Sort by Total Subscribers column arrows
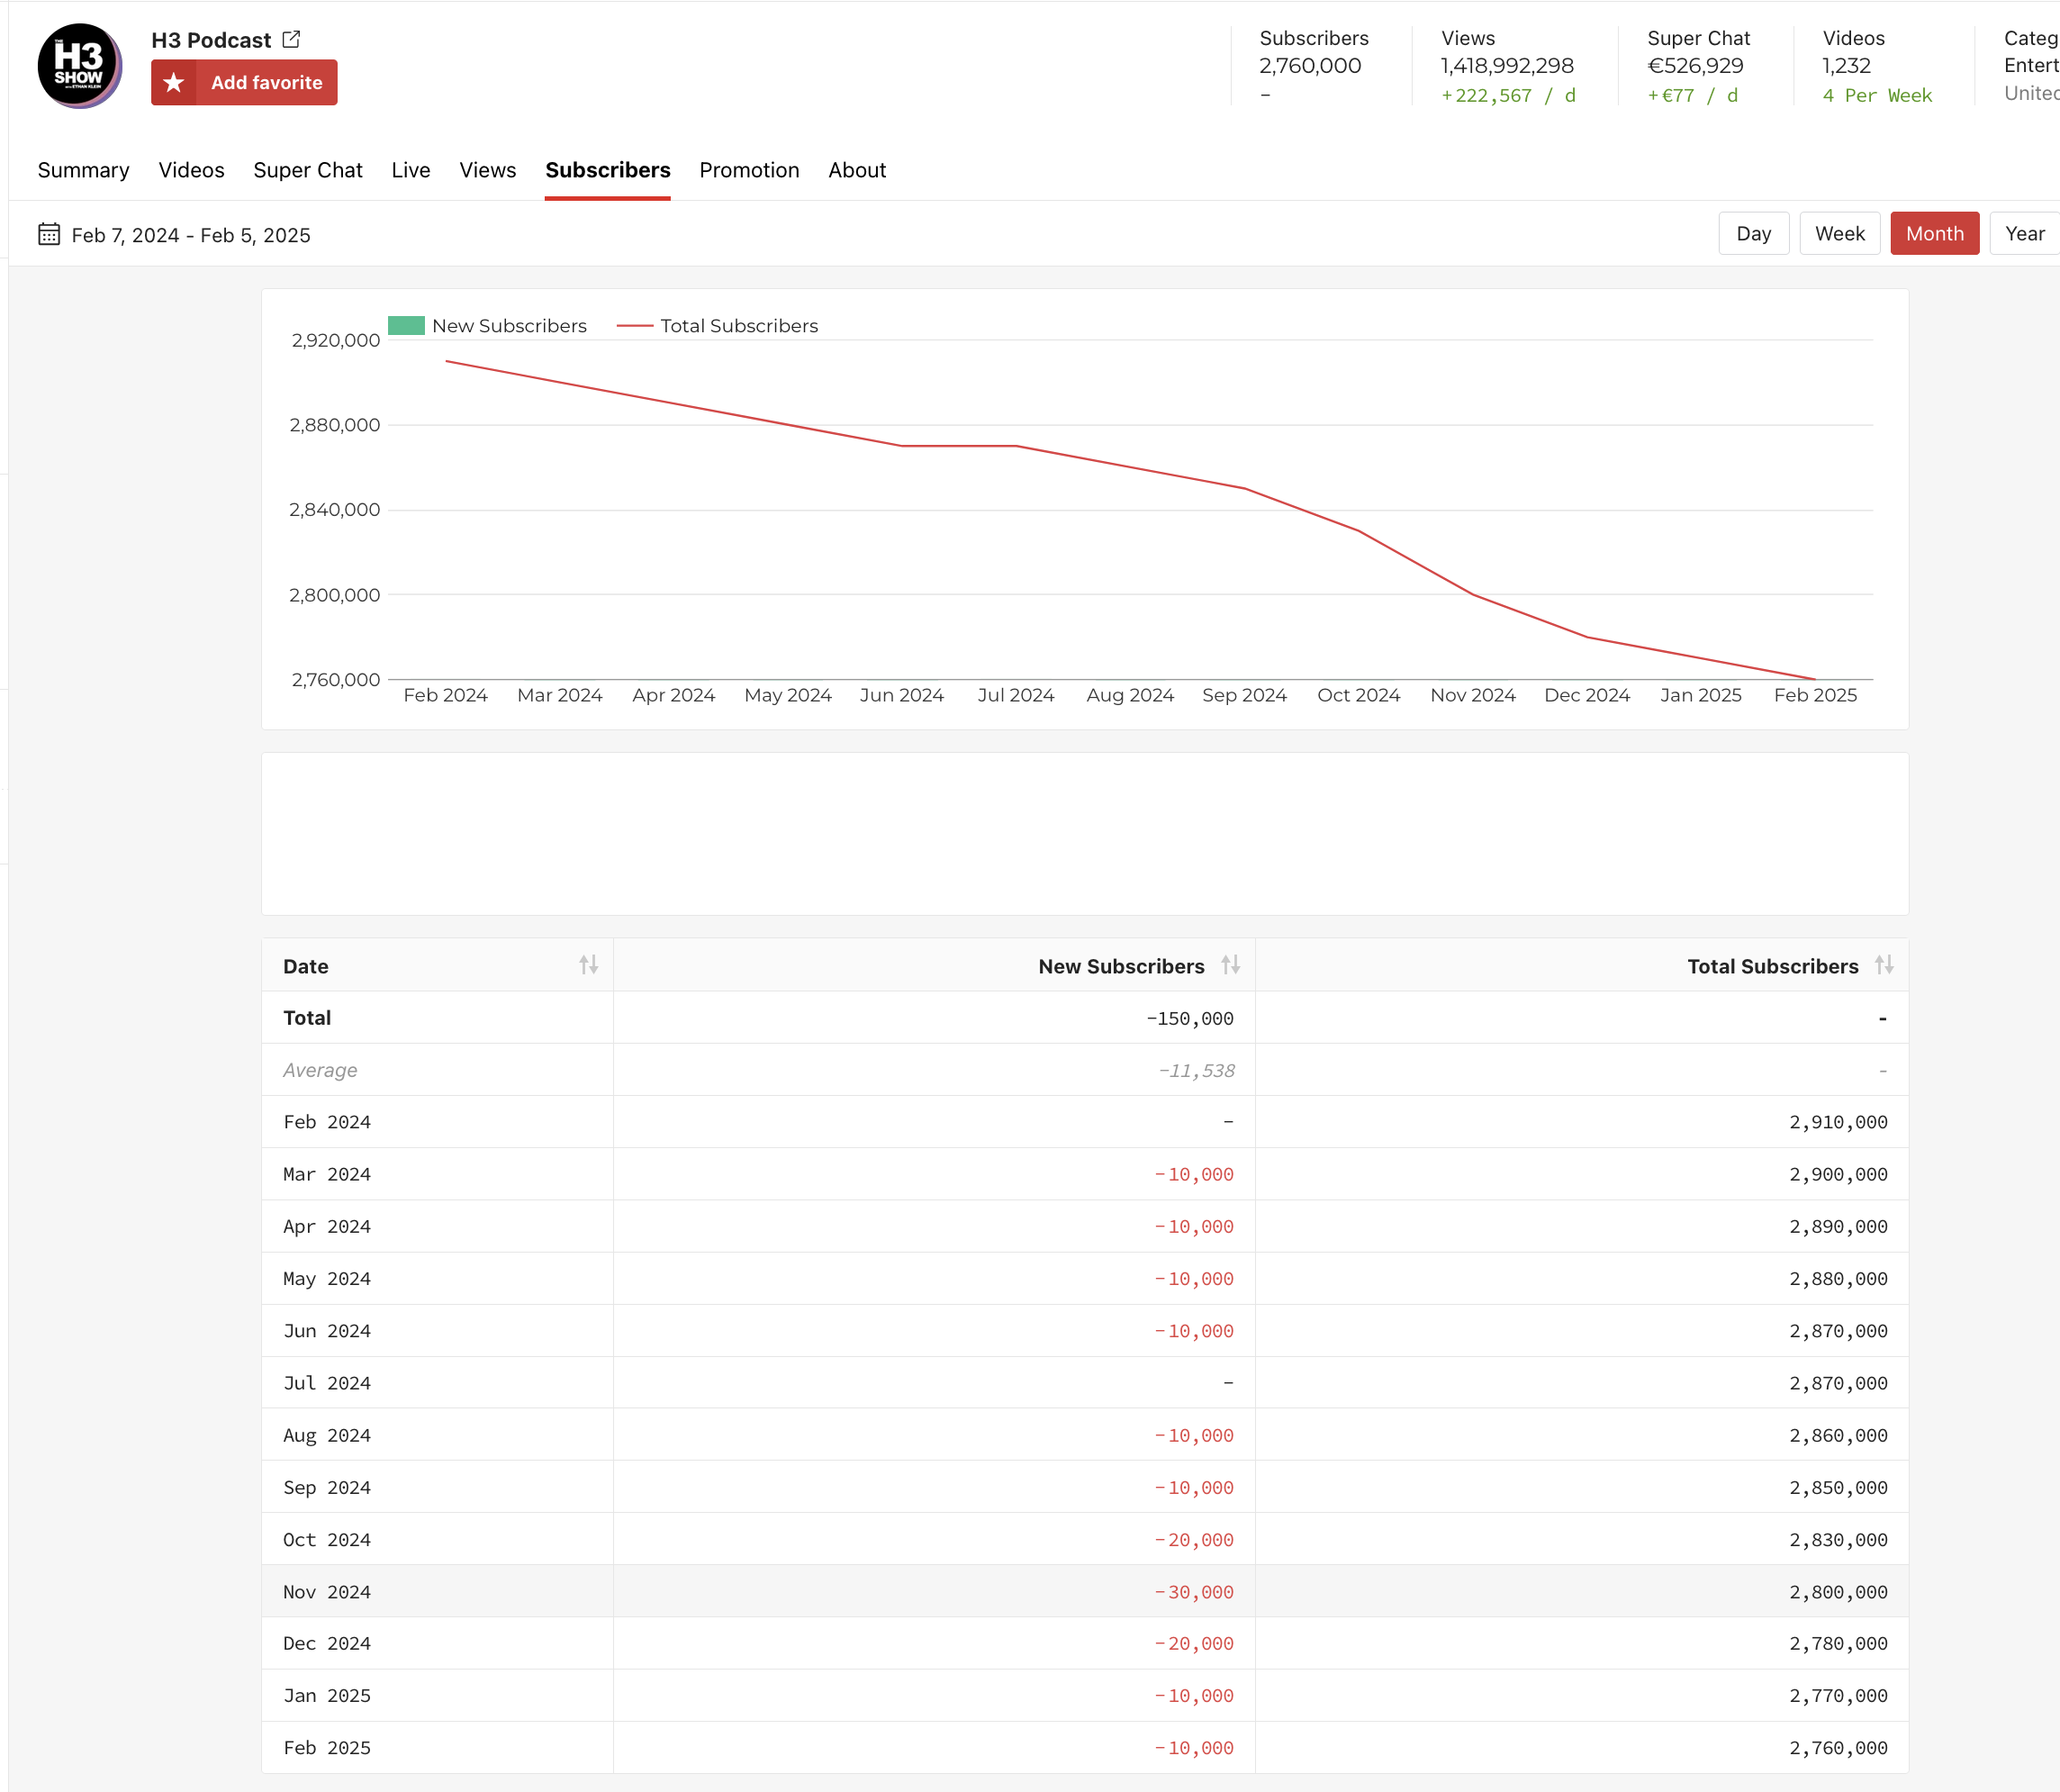 coord(1884,965)
